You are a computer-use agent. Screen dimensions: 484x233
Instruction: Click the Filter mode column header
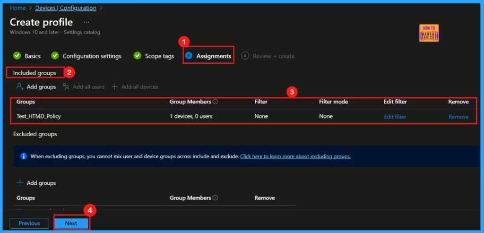click(333, 102)
